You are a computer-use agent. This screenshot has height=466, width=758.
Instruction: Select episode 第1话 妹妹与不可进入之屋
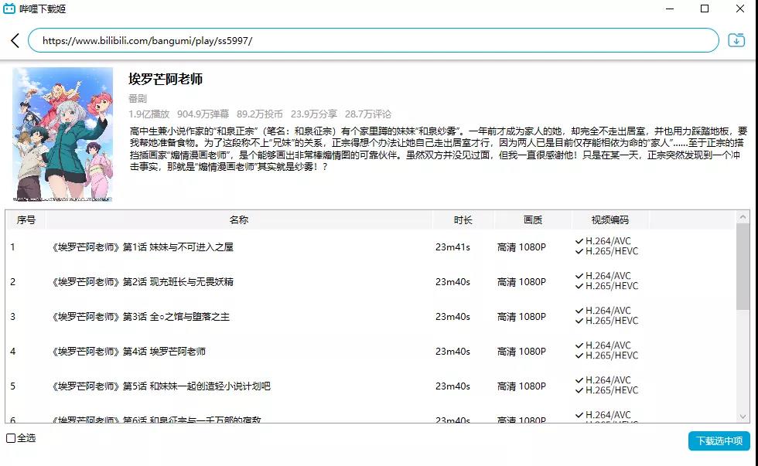(142, 247)
